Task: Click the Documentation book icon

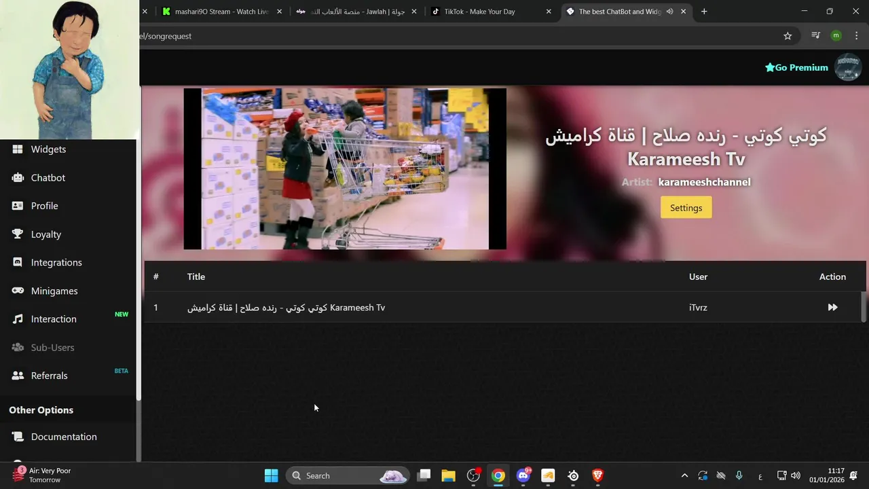Action: [18, 437]
